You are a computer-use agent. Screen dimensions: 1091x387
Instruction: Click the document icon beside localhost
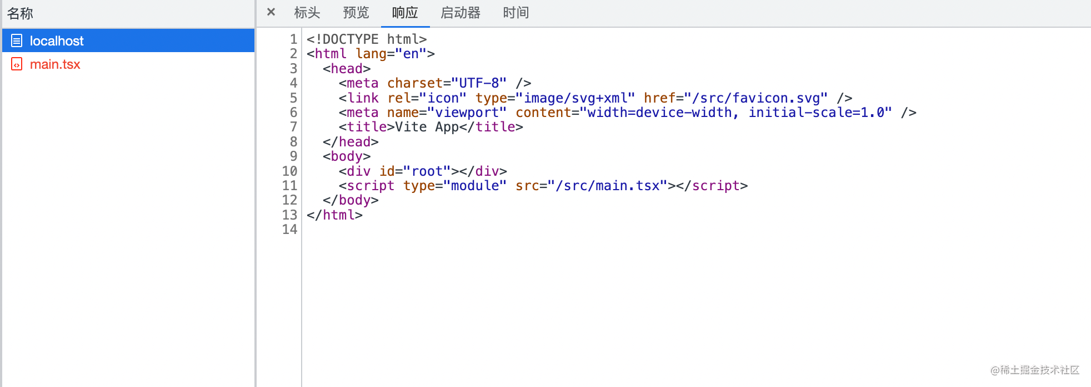[x=17, y=40]
